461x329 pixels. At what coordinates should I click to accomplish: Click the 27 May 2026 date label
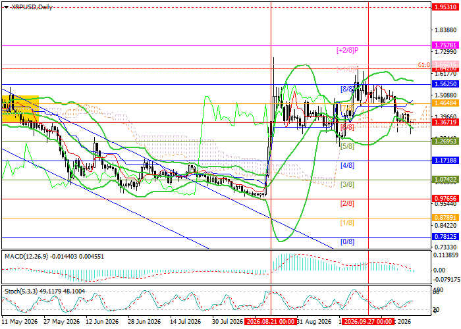[62, 322]
